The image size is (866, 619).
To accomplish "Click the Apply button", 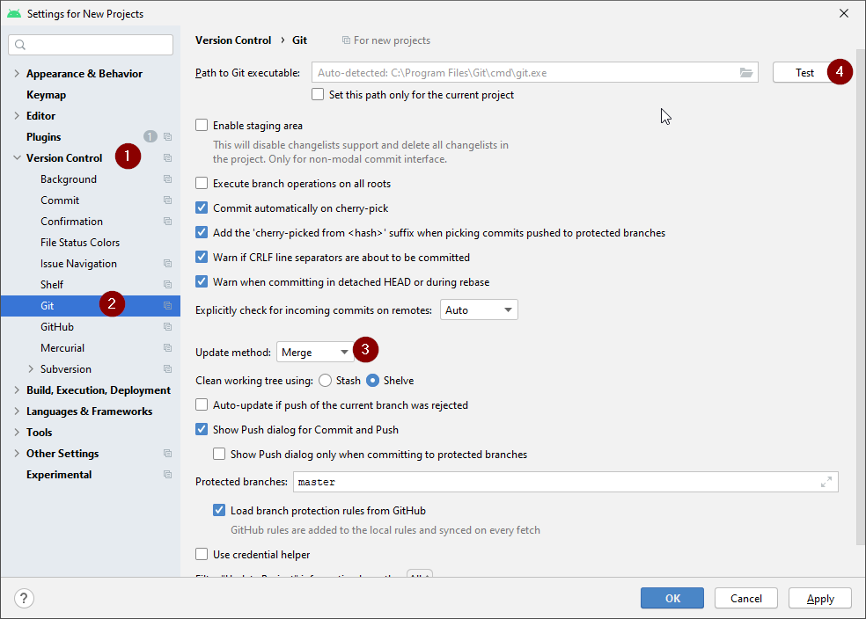I will point(820,598).
